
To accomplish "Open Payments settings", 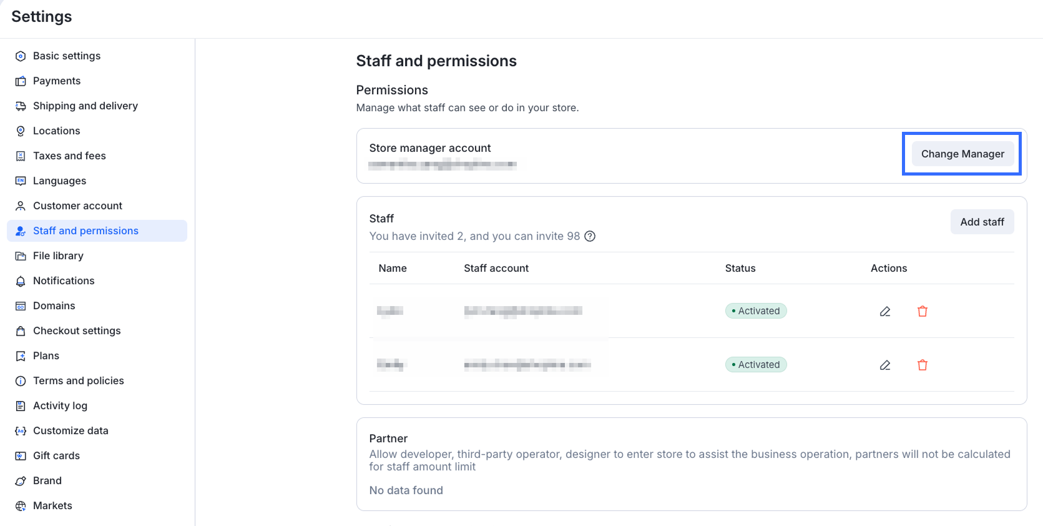I will pos(57,81).
